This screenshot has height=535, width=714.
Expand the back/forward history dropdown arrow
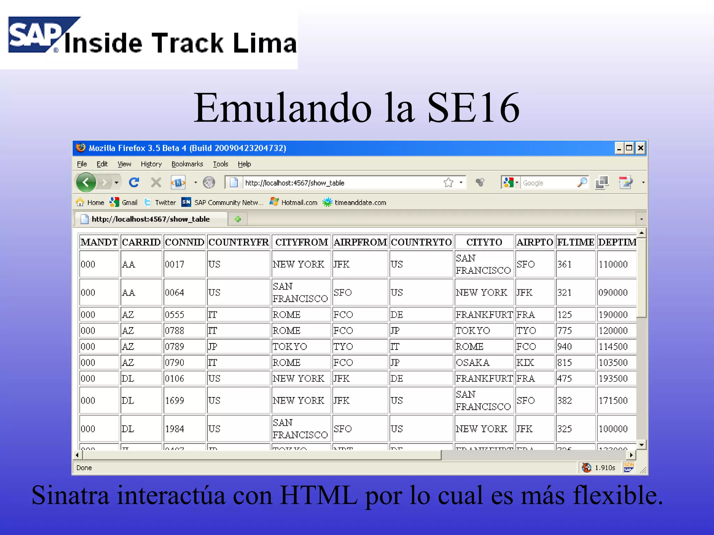(116, 182)
